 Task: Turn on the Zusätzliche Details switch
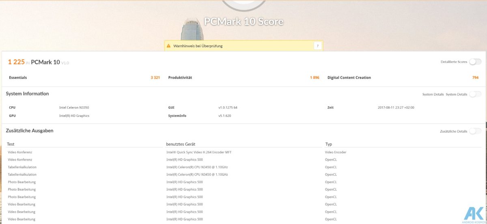pos(475,131)
